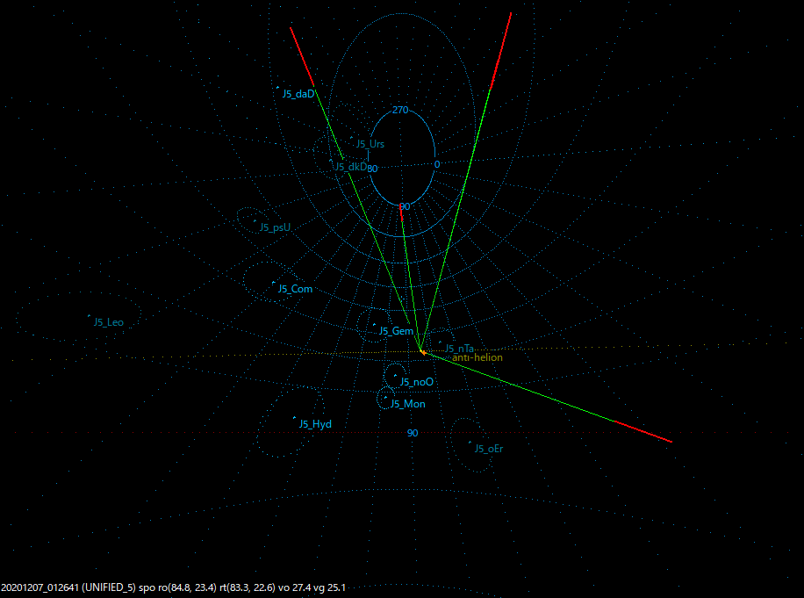Click the 90 label at the solid ellipse bottom

coord(406,206)
